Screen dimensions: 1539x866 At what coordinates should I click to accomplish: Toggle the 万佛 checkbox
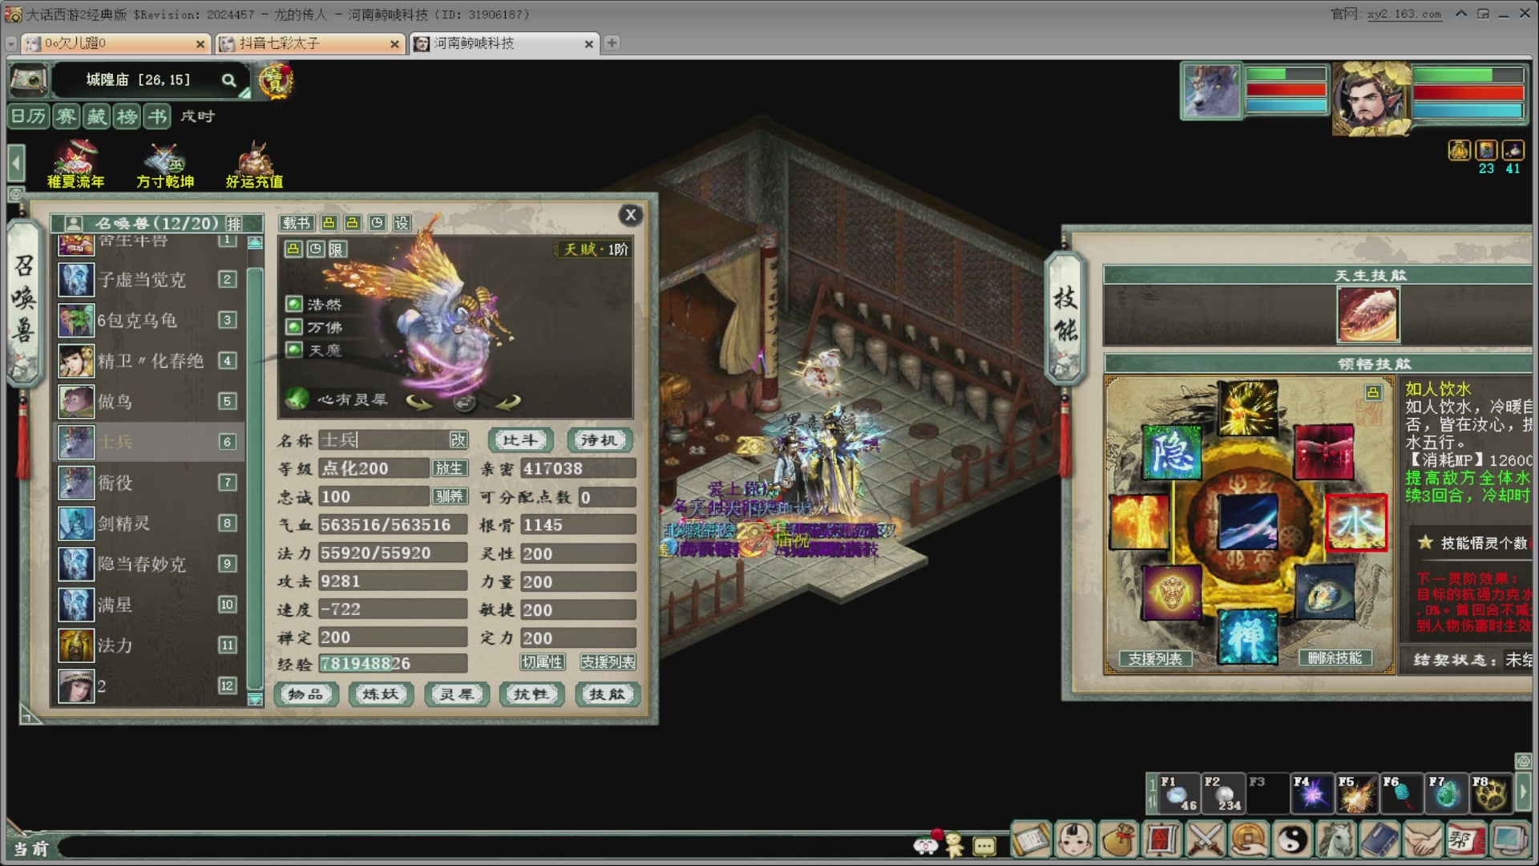293,327
